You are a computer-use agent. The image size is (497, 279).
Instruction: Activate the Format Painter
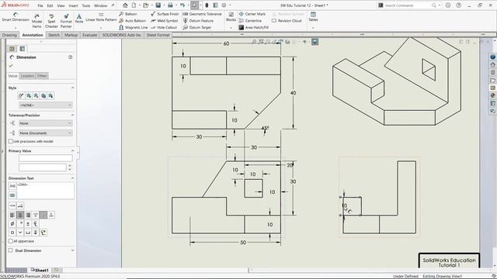(66, 21)
